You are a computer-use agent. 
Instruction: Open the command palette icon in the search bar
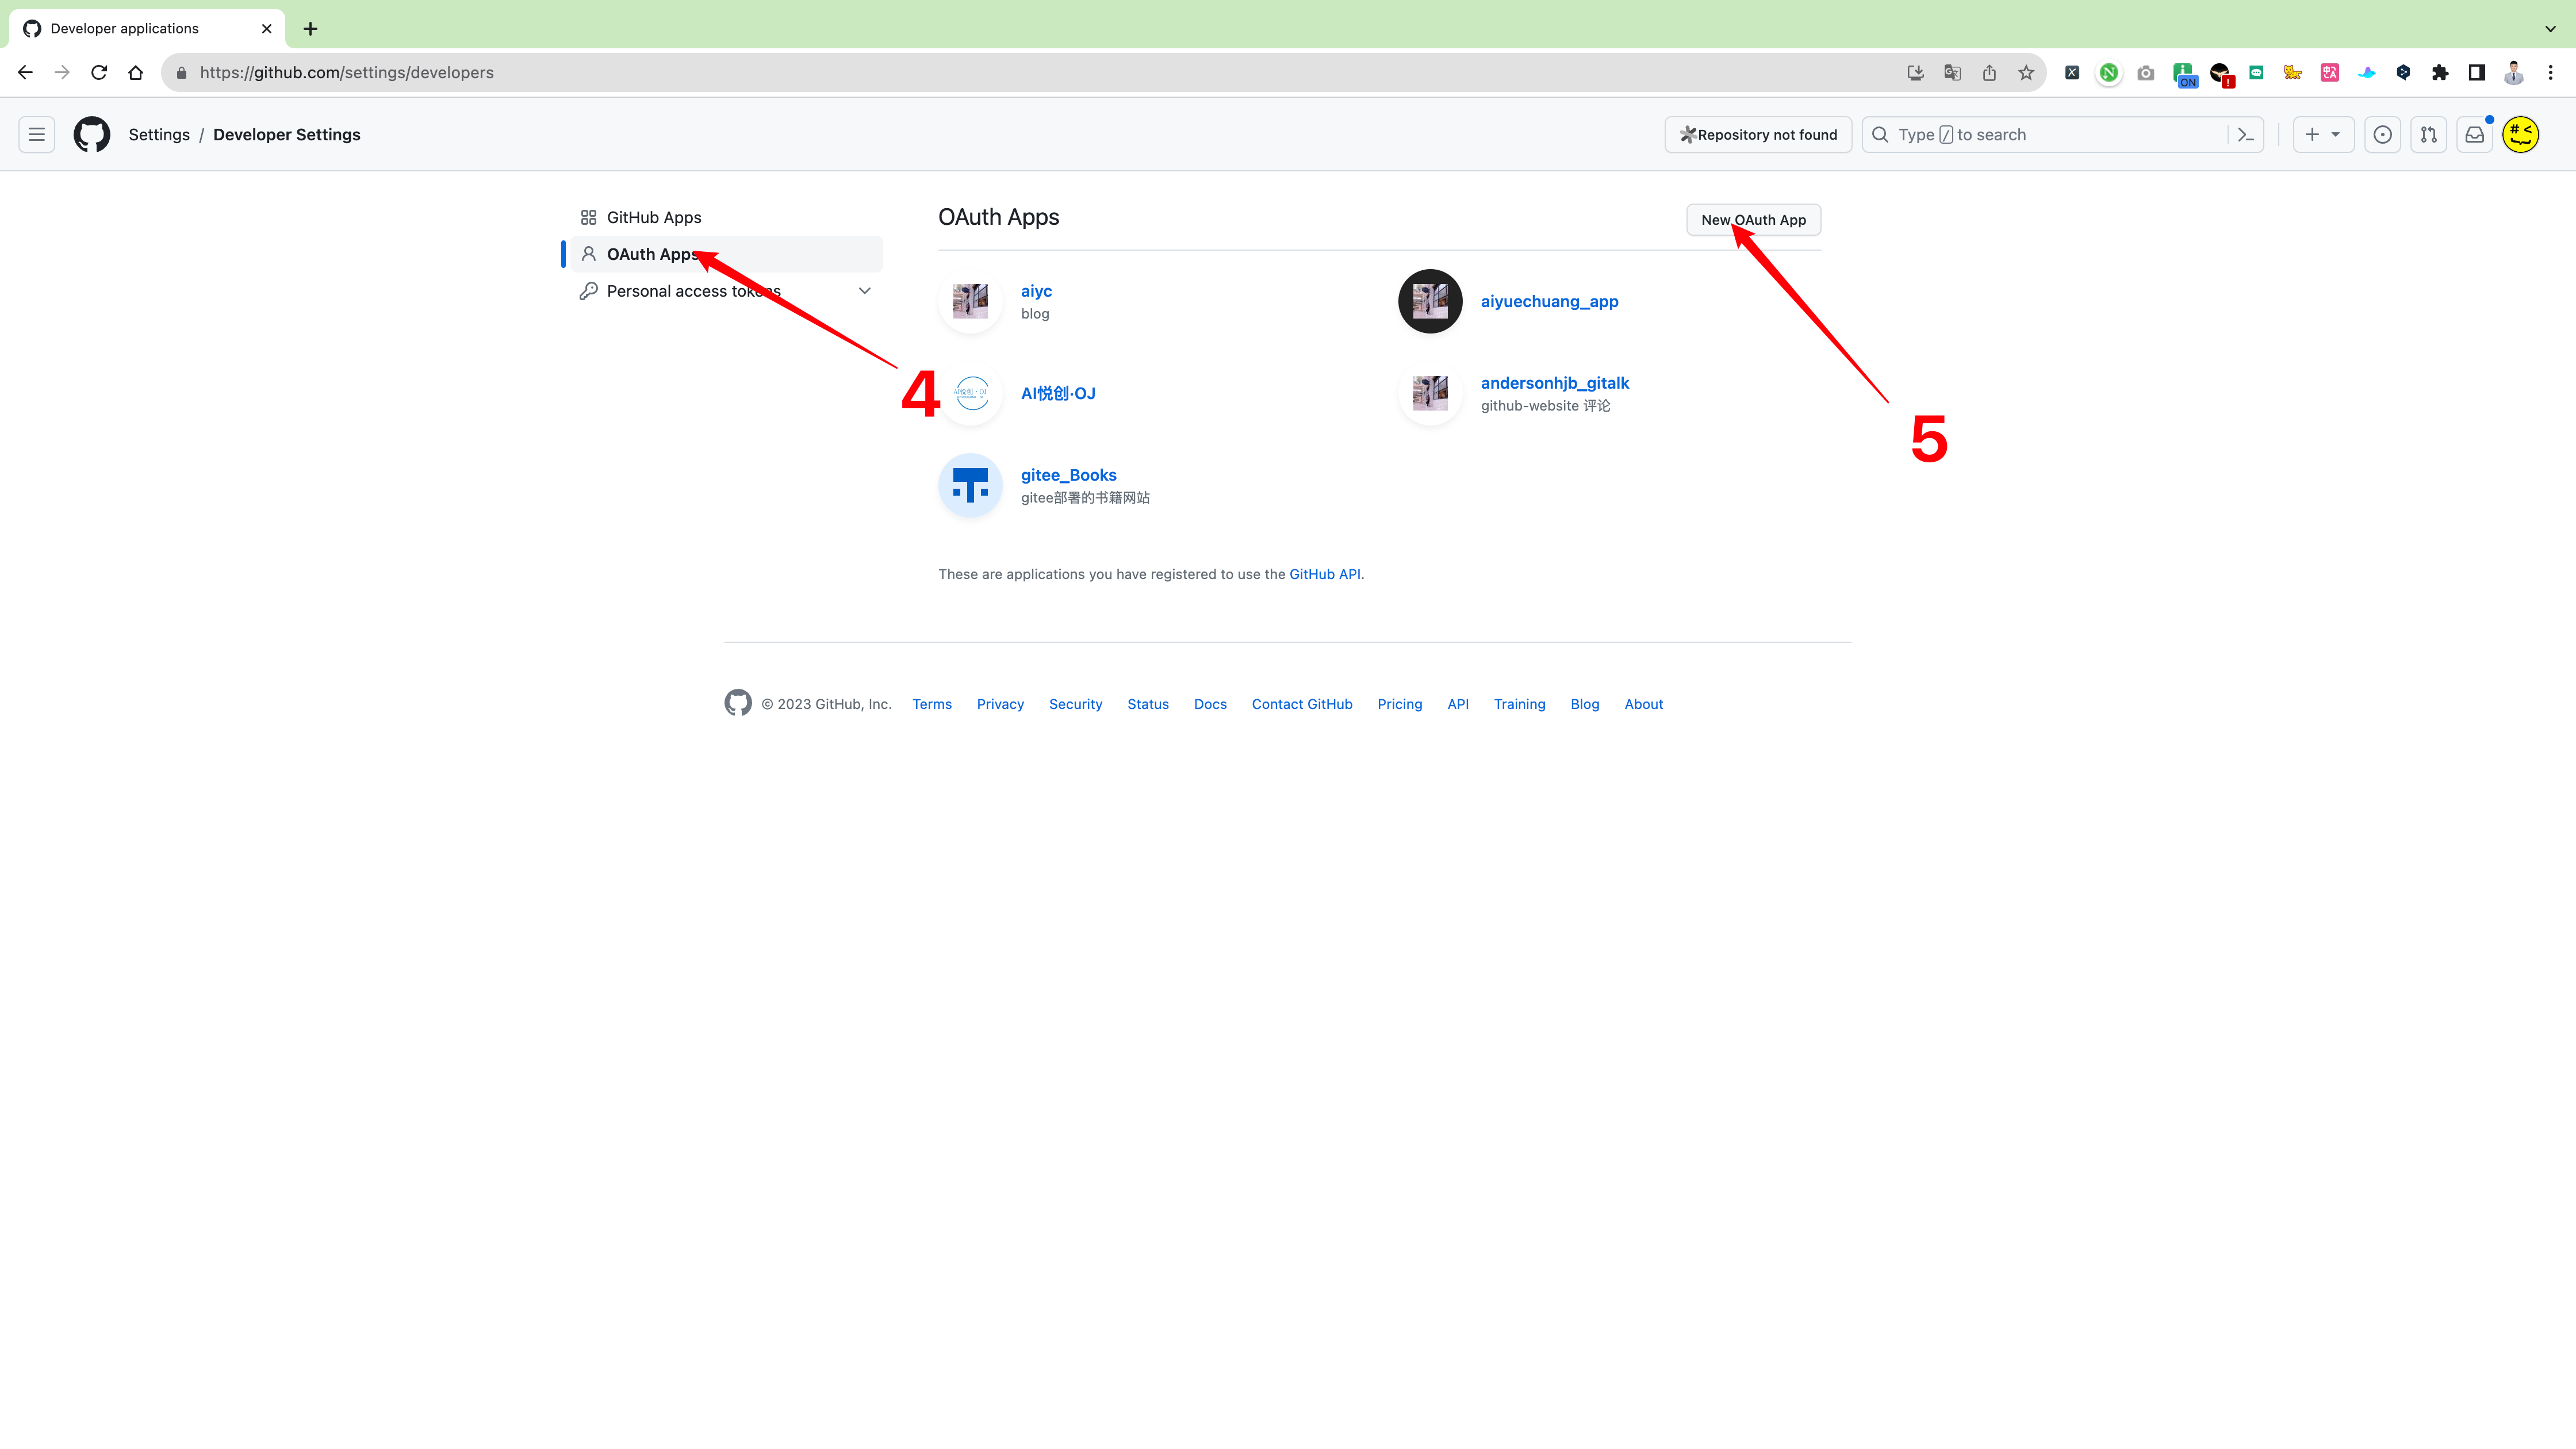coord(2246,134)
